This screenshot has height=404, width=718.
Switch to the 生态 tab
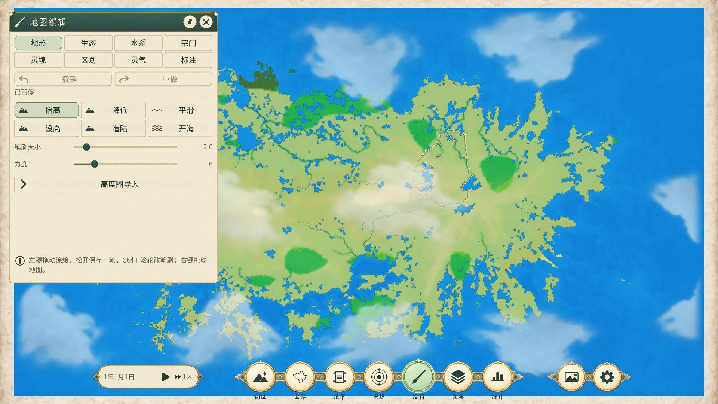coord(88,43)
